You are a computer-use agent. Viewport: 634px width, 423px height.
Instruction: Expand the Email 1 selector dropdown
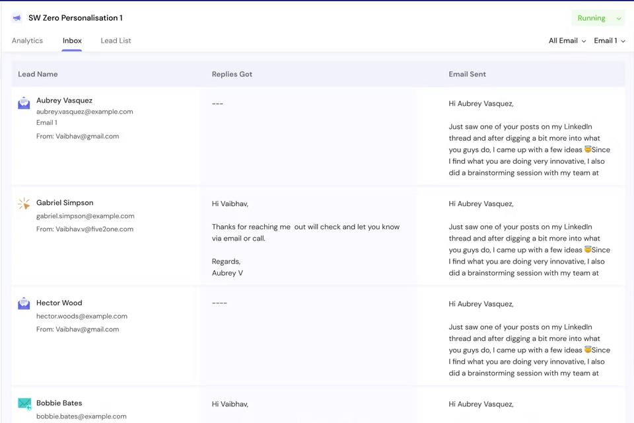coord(610,40)
